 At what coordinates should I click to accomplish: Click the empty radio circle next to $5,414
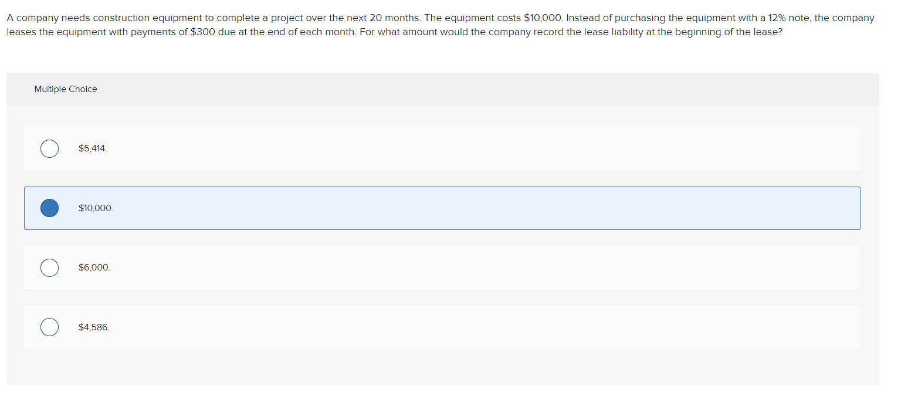click(x=49, y=148)
